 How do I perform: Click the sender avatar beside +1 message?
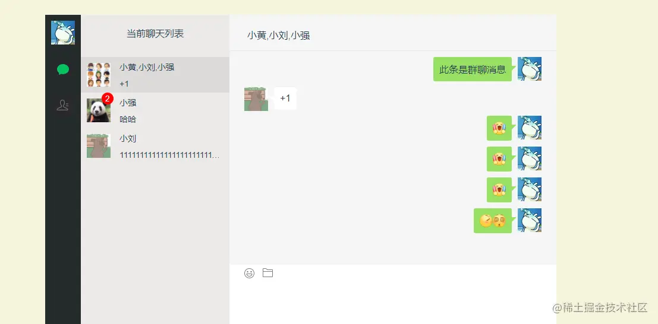pos(256,99)
